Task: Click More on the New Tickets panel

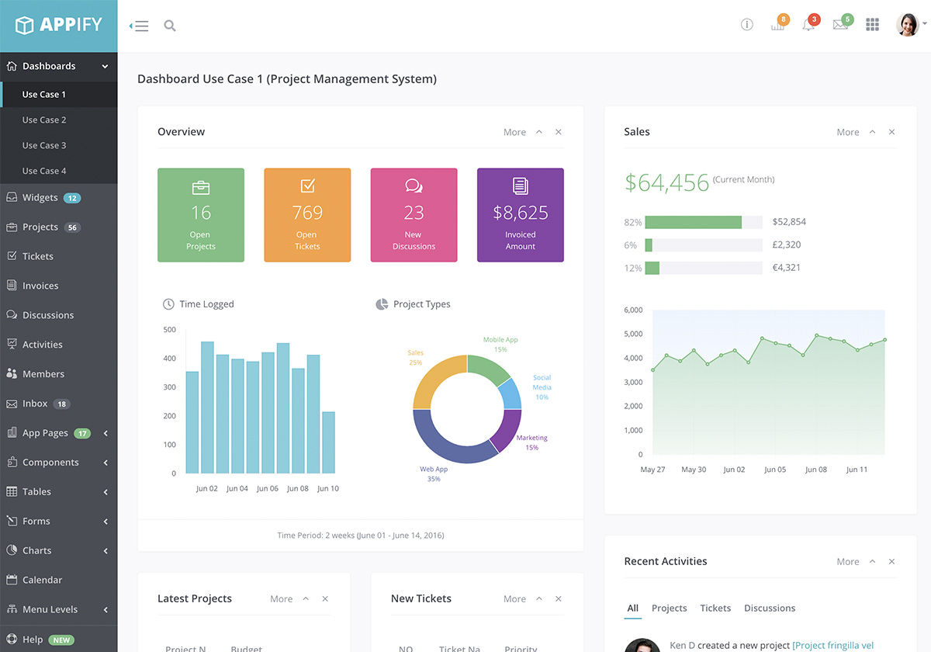Action: (514, 598)
